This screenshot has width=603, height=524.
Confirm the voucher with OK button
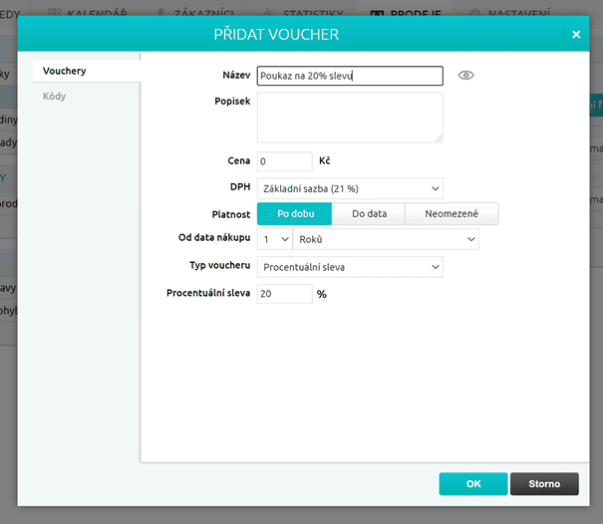click(x=472, y=484)
